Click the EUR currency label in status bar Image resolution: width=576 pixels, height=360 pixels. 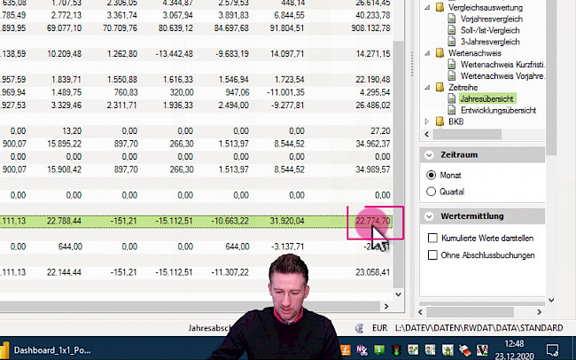(x=380, y=328)
